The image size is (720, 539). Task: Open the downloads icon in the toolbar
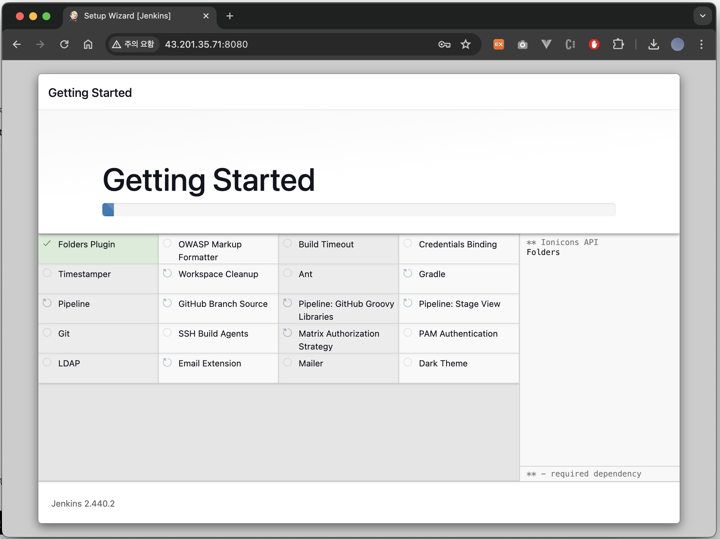point(653,44)
